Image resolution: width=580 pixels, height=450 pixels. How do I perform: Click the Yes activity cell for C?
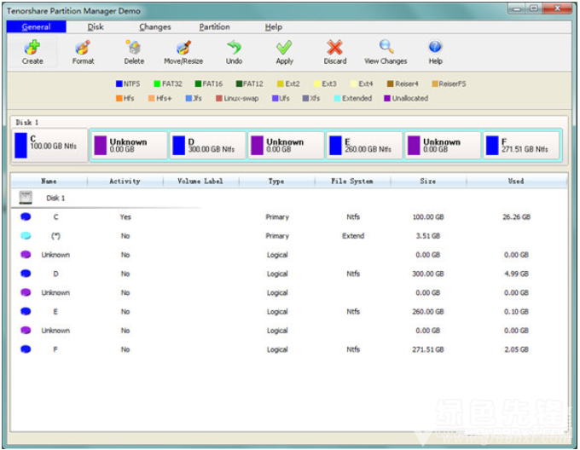tap(125, 216)
